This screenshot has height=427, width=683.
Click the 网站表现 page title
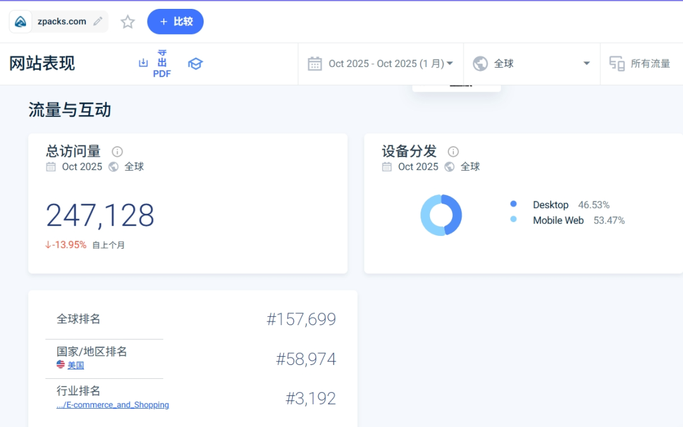tap(42, 64)
